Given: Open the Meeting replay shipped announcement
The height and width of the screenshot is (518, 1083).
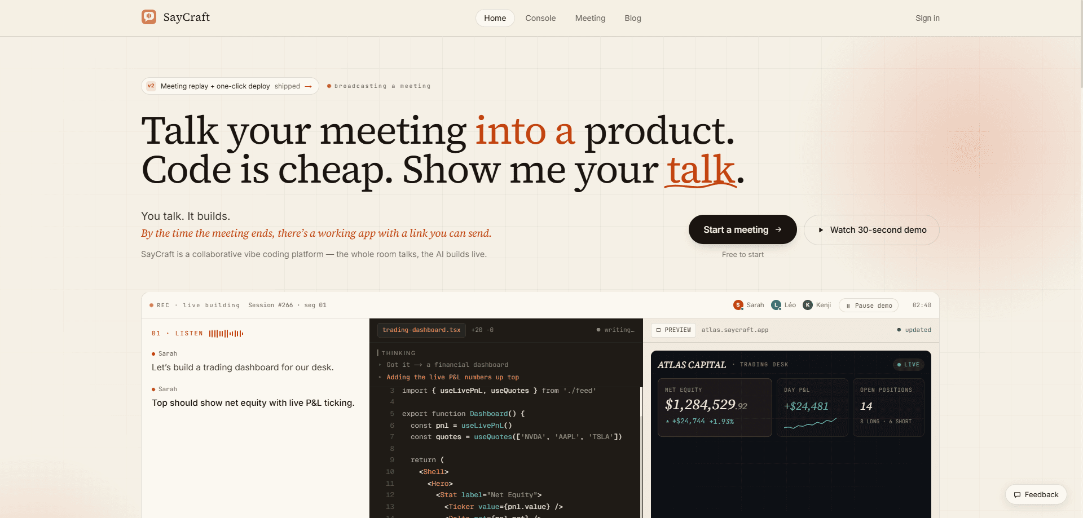Looking at the screenshot, I should tap(230, 86).
